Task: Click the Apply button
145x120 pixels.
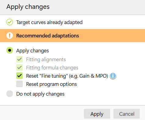Action: pos(97,114)
